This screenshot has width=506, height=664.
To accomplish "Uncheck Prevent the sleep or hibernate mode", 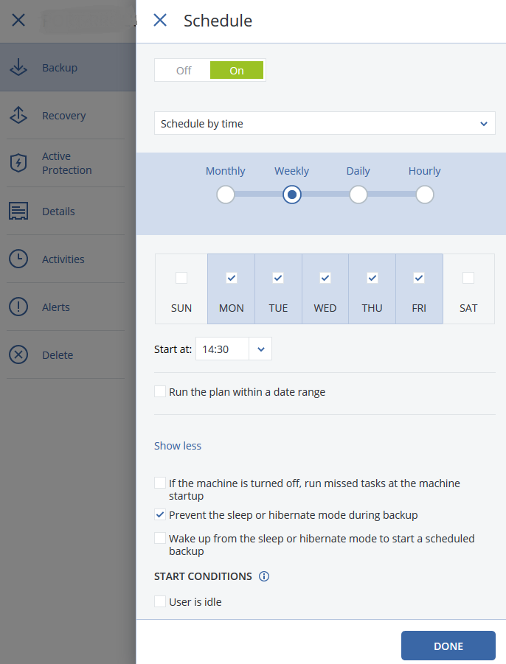I will click(160, 514).
